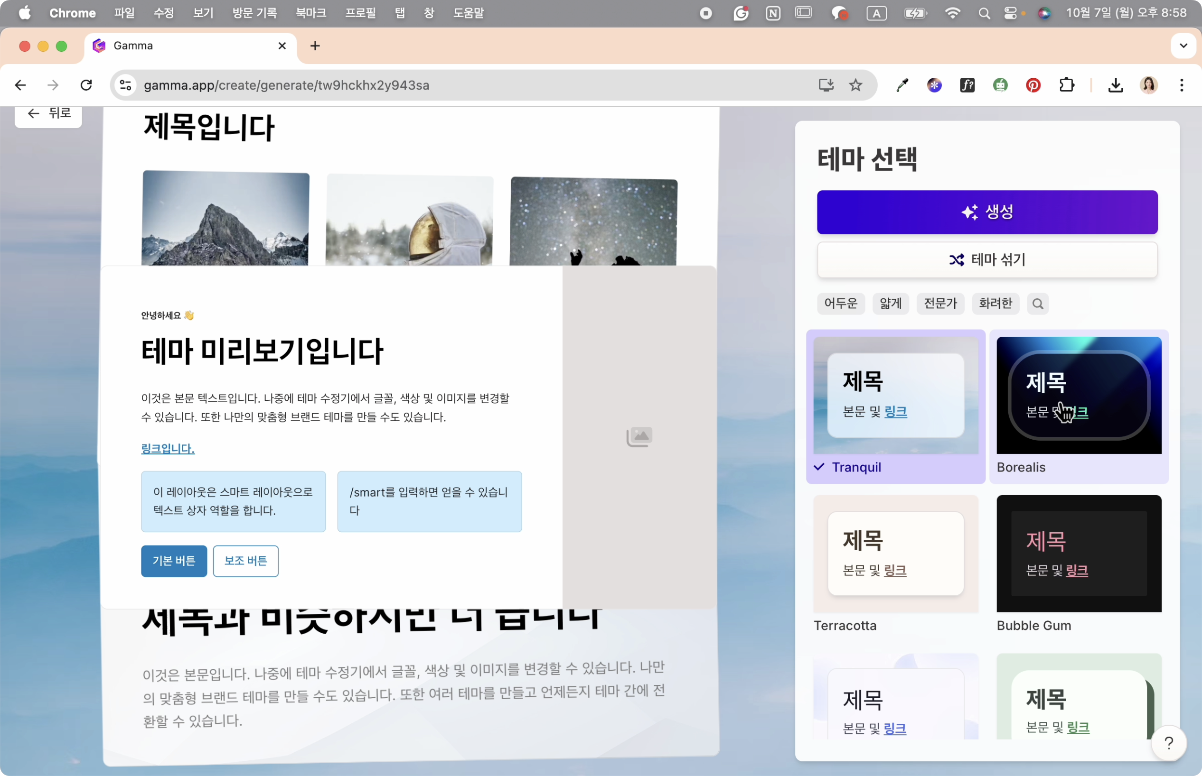Bookmark page with the star icon
Screen dimensions: 1202x776
coord(855,85)
